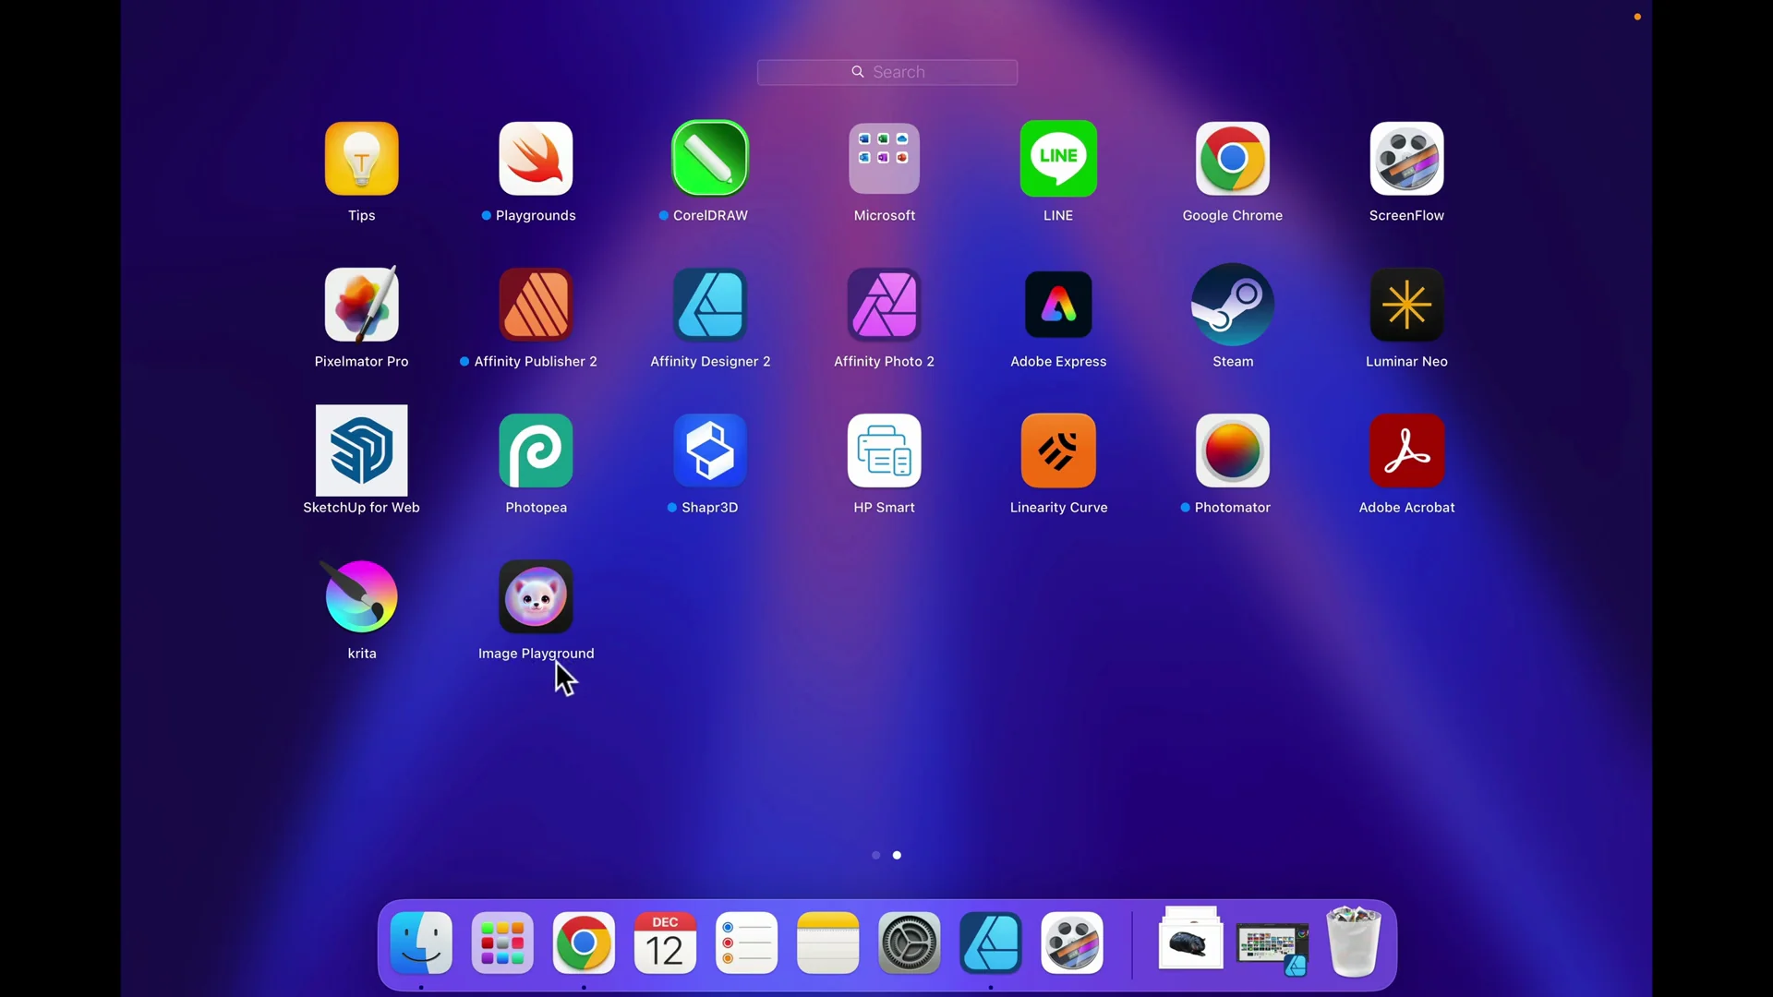Launch the LINE messenger app
Image resolution: width=1773 pixels, height=997 pixels.
[1058, 159]
